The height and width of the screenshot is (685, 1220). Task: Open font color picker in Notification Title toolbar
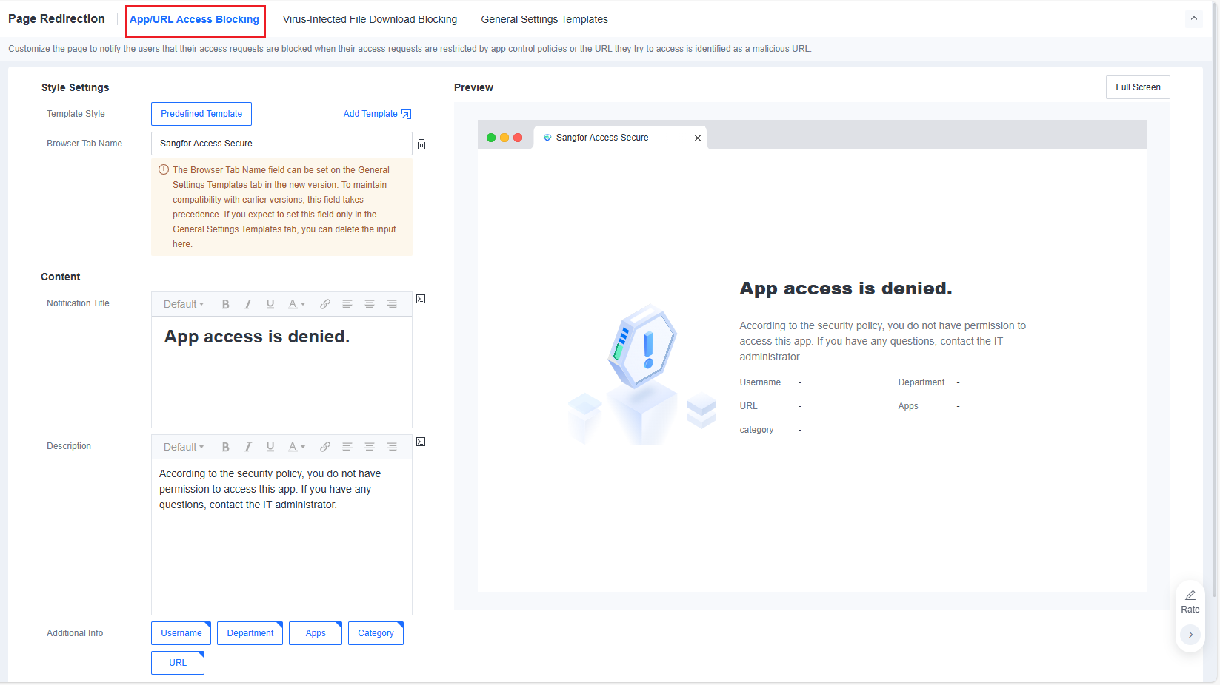[x=296, y=304]
